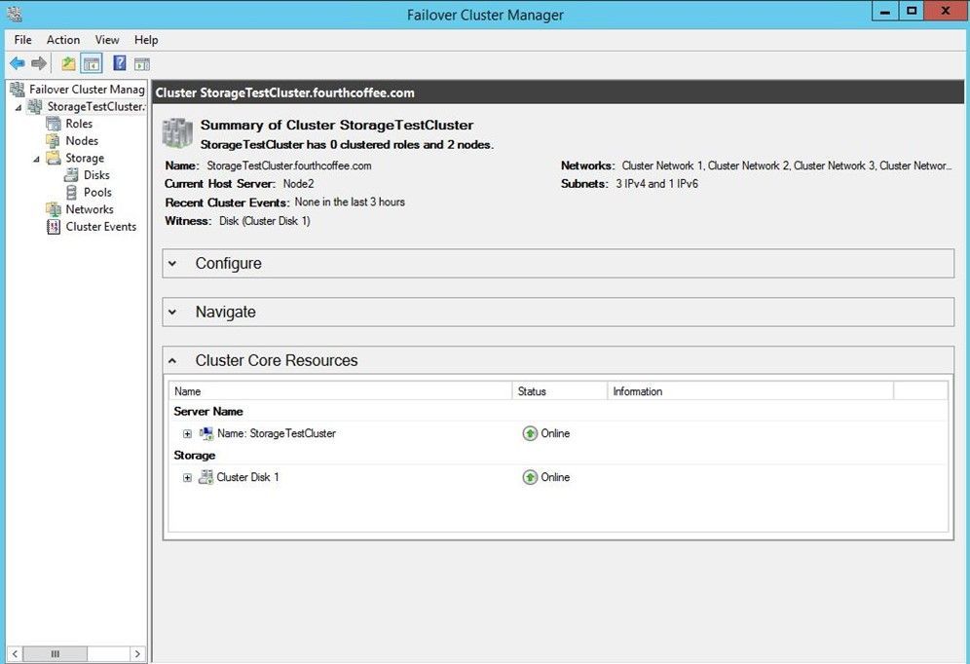
Task: Collapse the Storage tree node
Action: click(x=36, y=159)
